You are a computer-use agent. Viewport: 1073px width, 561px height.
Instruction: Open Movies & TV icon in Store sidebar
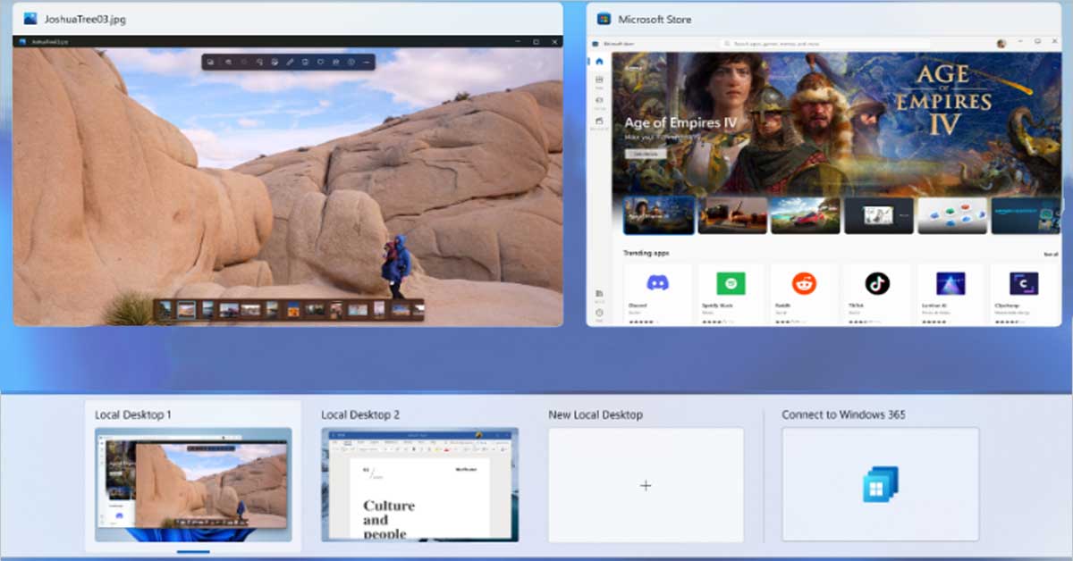[x=599, y=121]
